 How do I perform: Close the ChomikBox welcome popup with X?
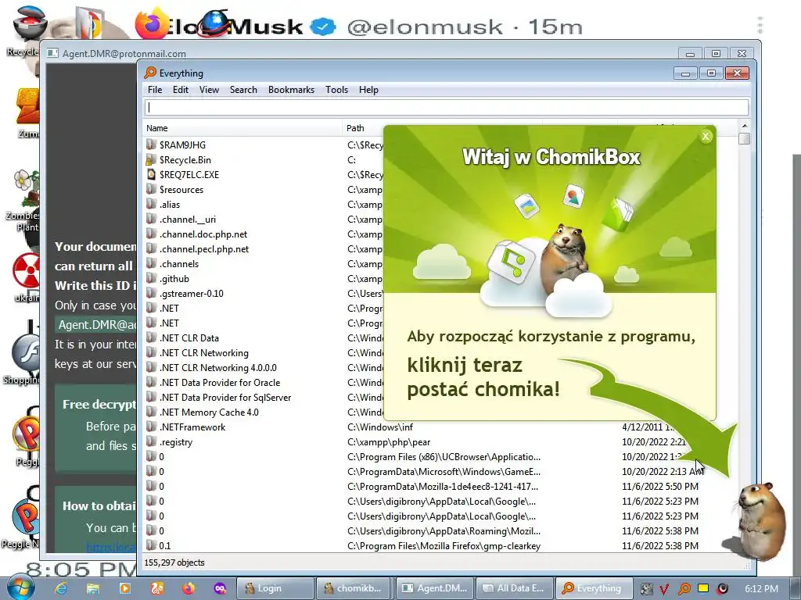pos(706,136)
